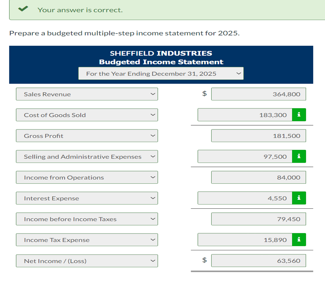The width and height of the screenshot is (325, 281).
Task: Open the Gross Profit dropdown
Action: coord(87,136)
